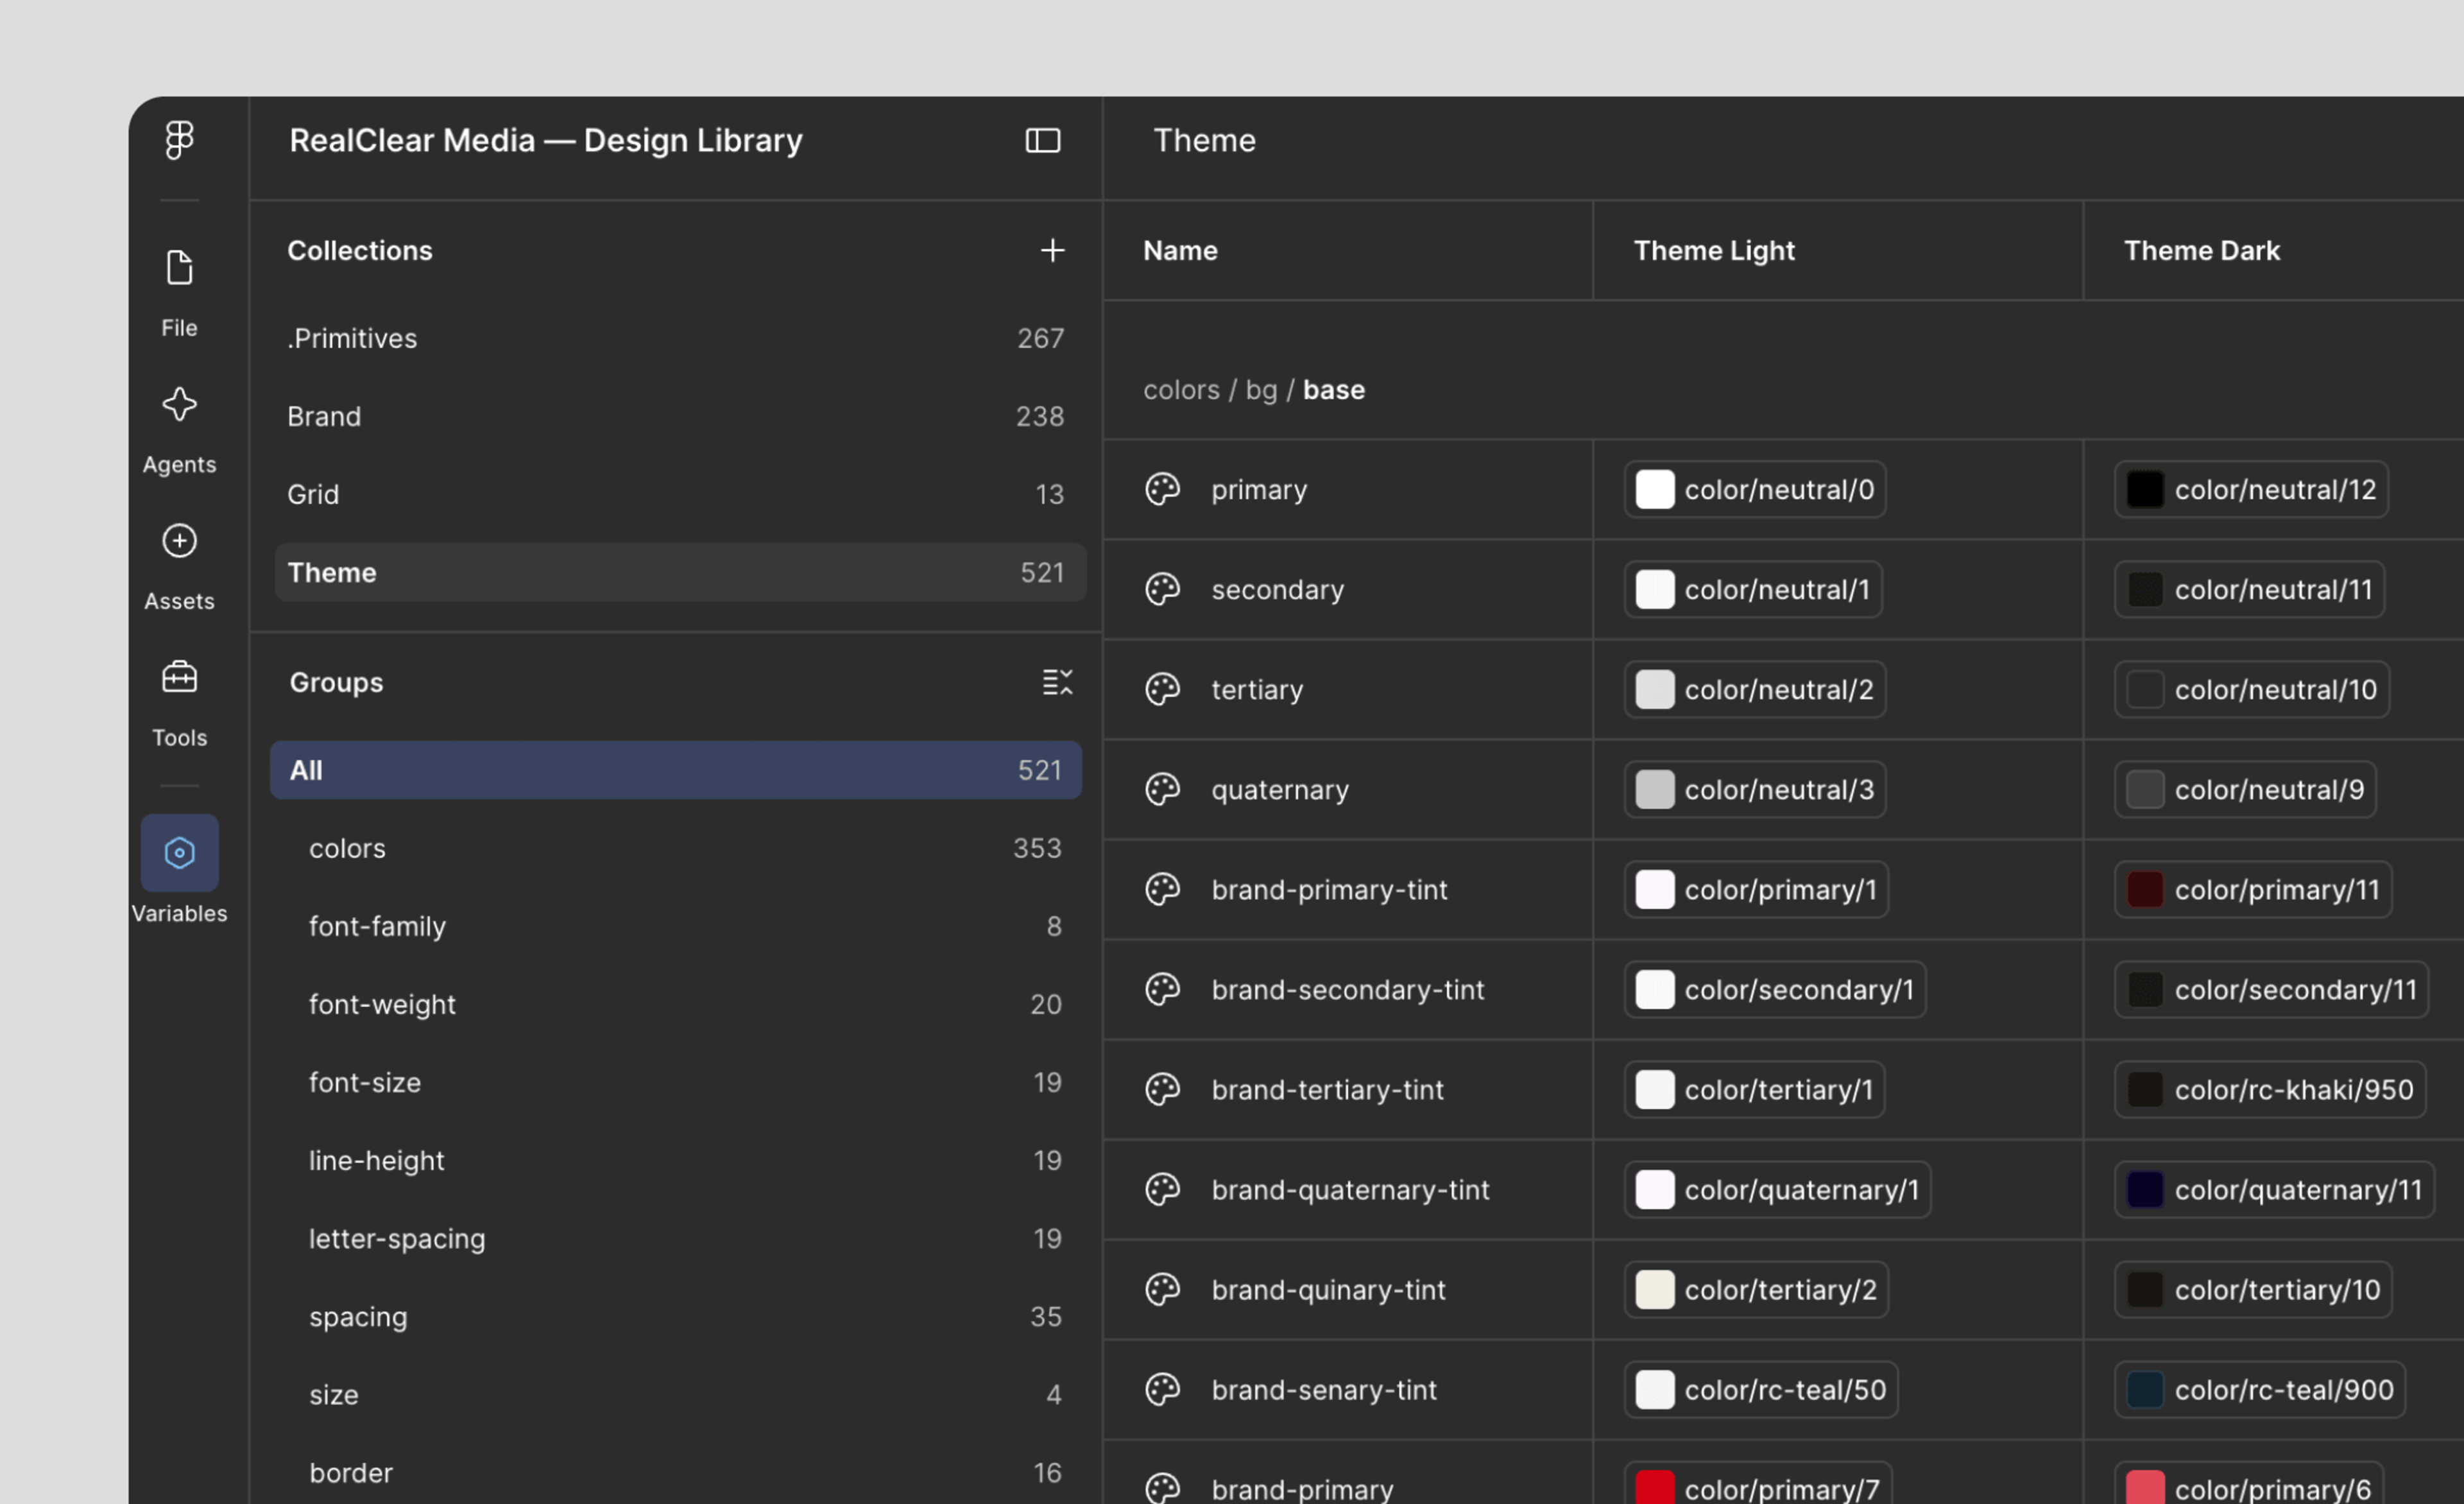The width and height of the screenshot is (2464, 1504).
Task: Select the All group
Action: coord(676,770)
